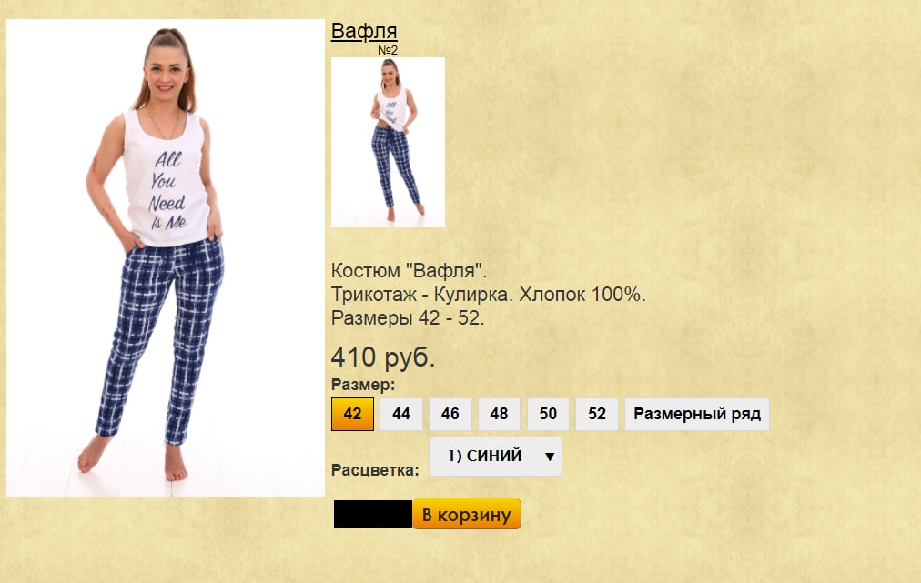Open the Размерный ряд size chart
This screenshot has width=921, height=583.
pyautogui.click(x=696, y=414)
